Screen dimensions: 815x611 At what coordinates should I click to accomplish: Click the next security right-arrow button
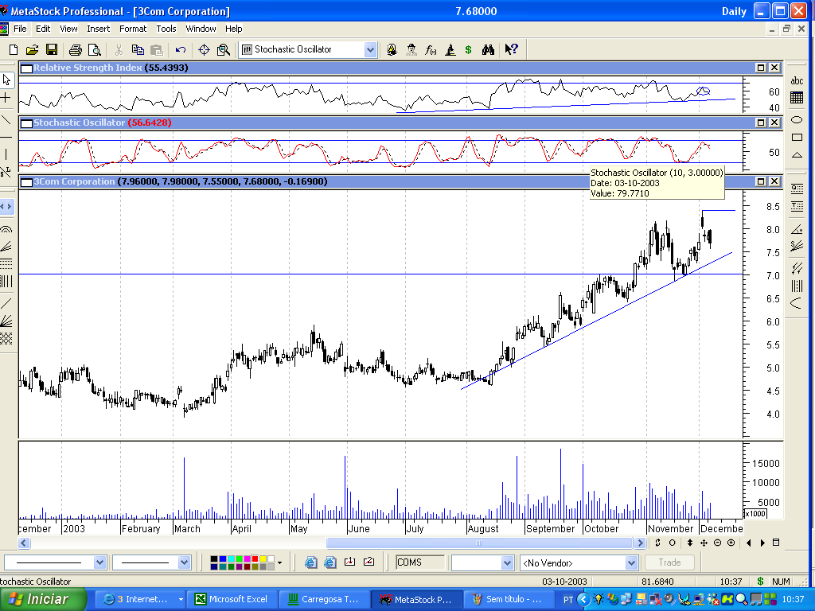(x=762, y=543)
